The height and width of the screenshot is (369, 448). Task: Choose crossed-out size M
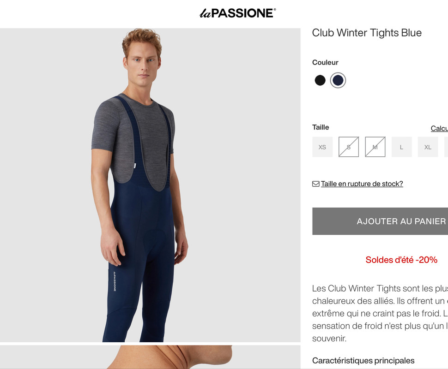pos(375,147)
